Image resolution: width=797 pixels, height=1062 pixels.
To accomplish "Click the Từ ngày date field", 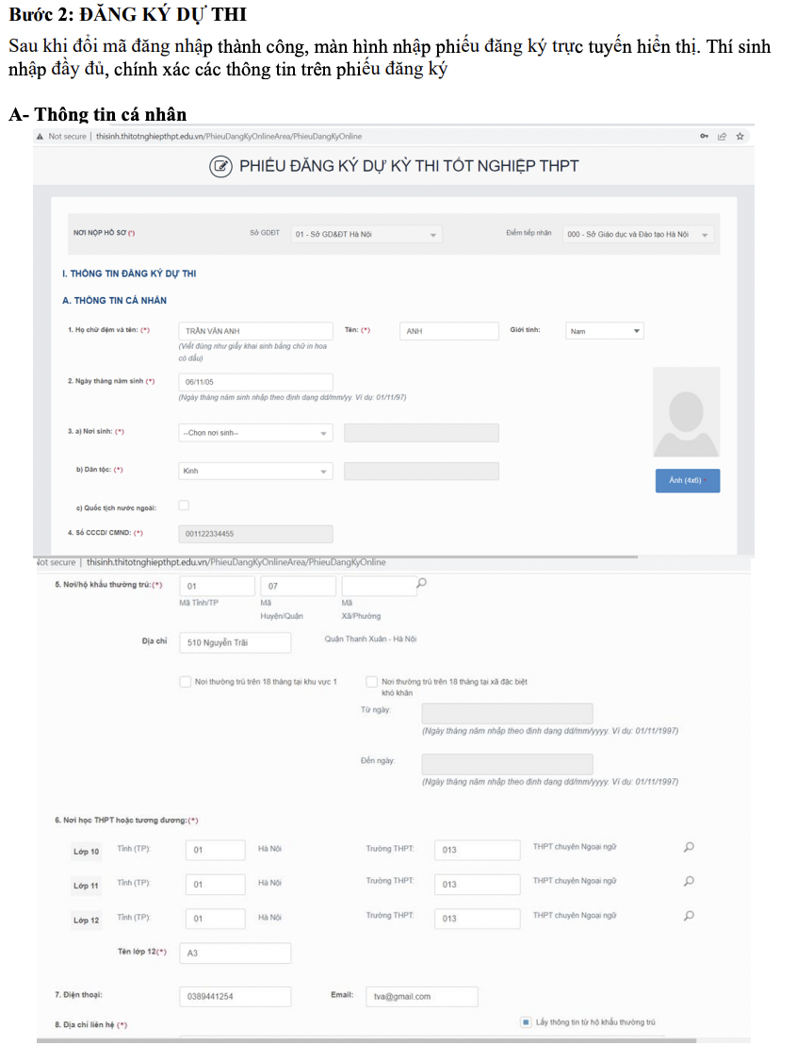I will [x=508, y=713].
